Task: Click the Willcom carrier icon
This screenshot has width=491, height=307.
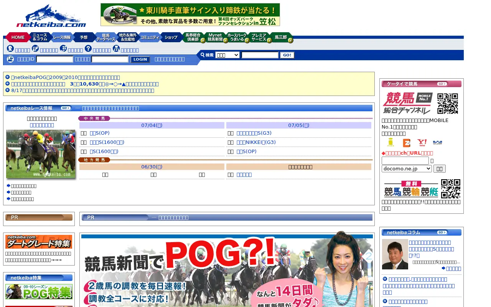Action: 437,143
